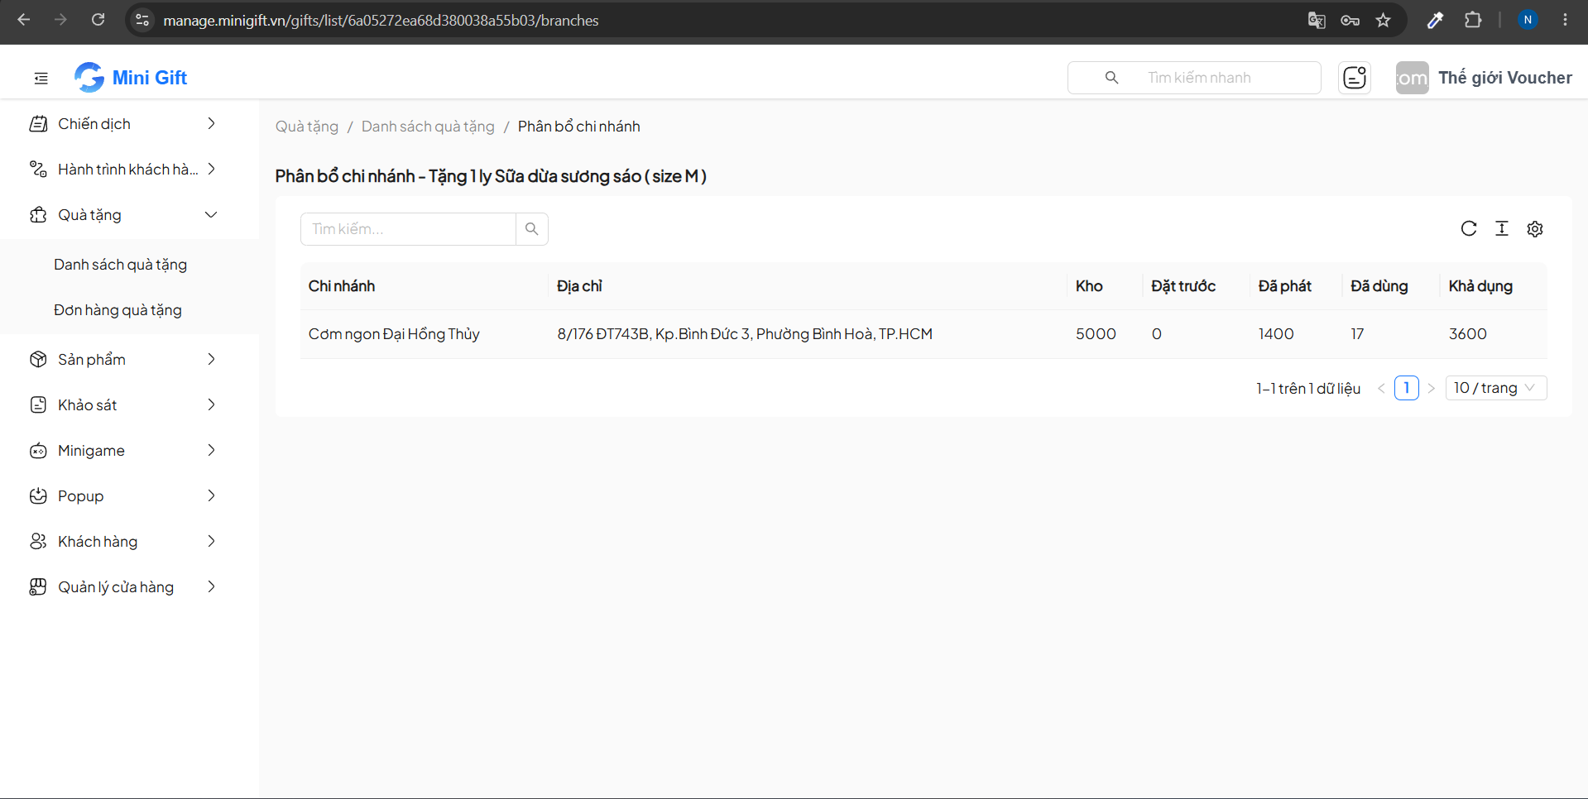Focus the Tìm kiếm nhanh quick search field

point(1194,78)
